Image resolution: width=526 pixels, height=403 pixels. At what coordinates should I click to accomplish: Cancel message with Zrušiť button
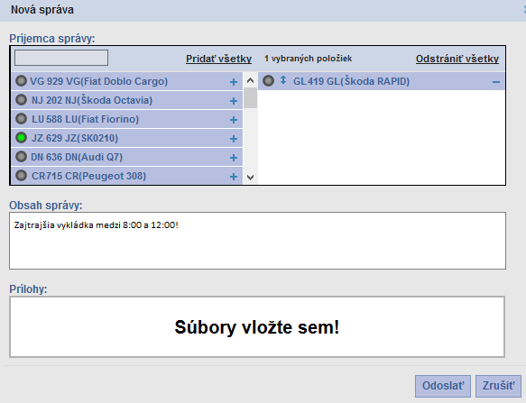pos(498,386)
